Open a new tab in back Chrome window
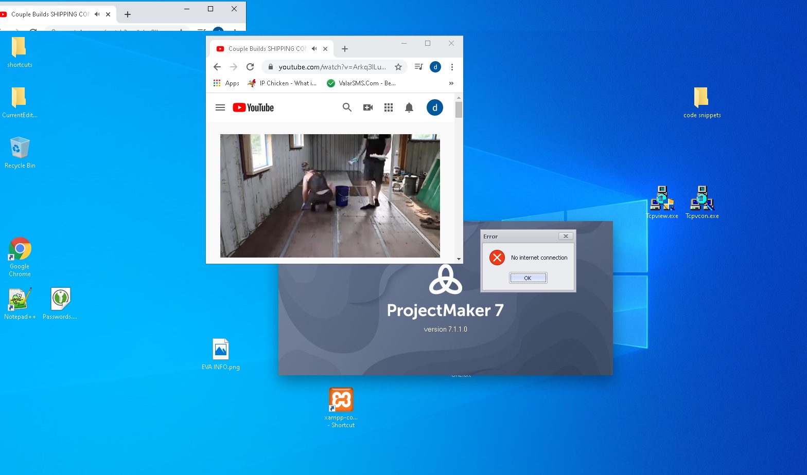The width and height of the screenshot is (807, 475). coord(128,14)
